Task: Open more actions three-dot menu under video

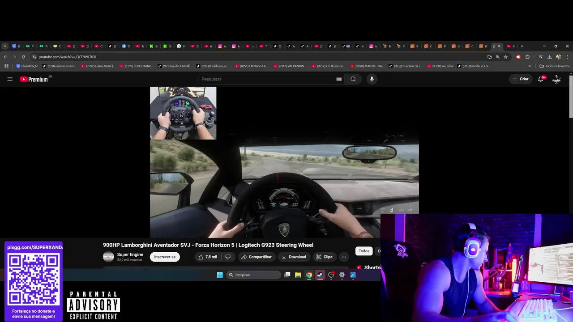Action: [x=344, y=257]
